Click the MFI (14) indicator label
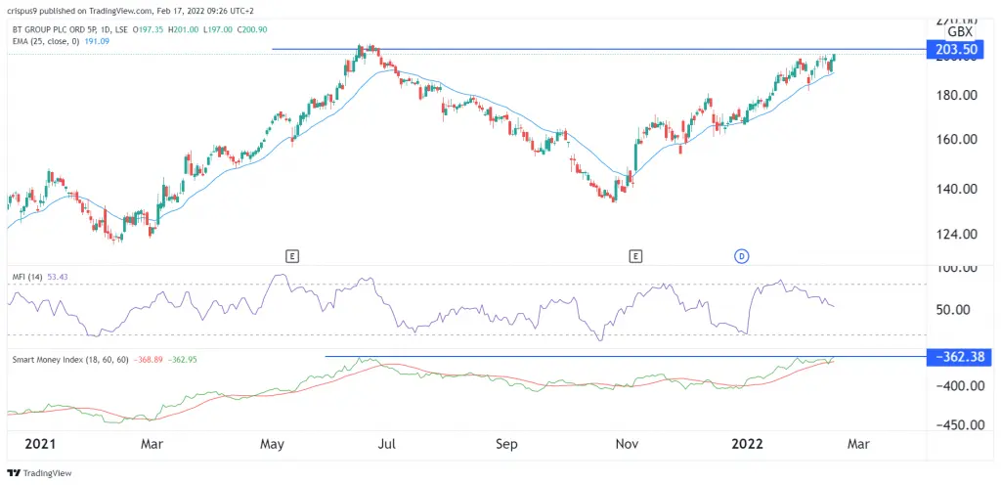 pos(25,275)
